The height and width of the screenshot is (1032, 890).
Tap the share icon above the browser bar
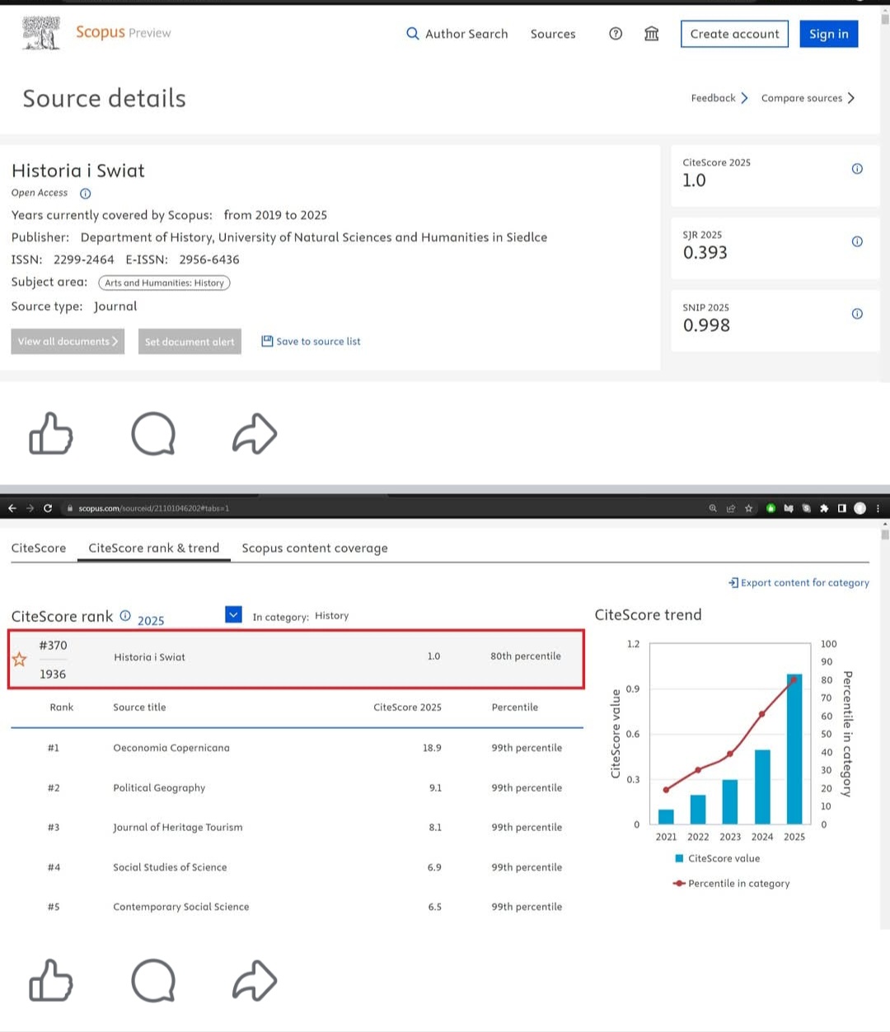click(x=255, y=433)
